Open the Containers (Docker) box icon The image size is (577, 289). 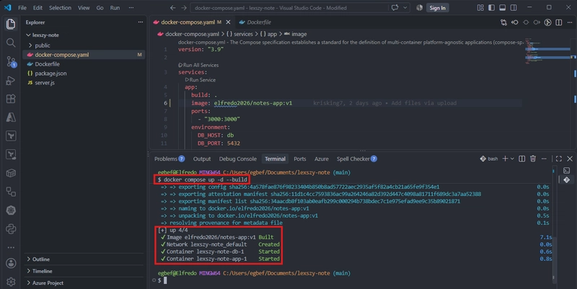pyautogui.click(x=11, y=173)
